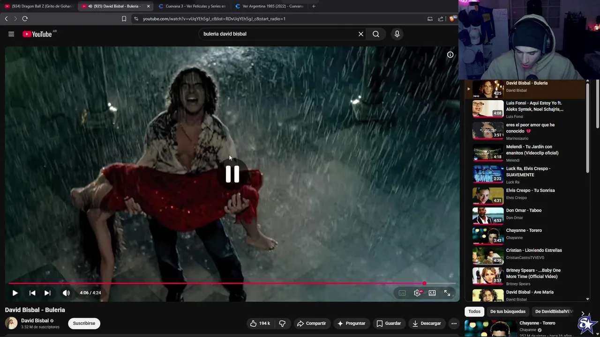This screenshot has height=337, width=600.
Task: Play eres el peor amor que he conocido
Action: 525,131
